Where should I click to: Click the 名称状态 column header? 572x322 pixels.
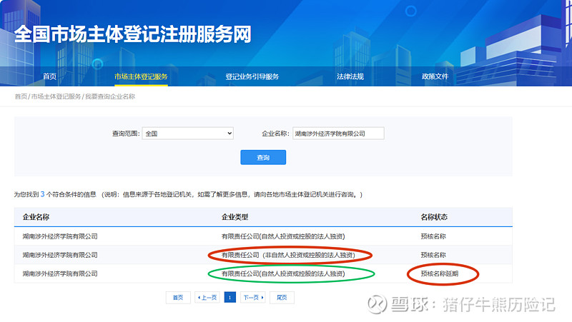[x=434, y=217]
